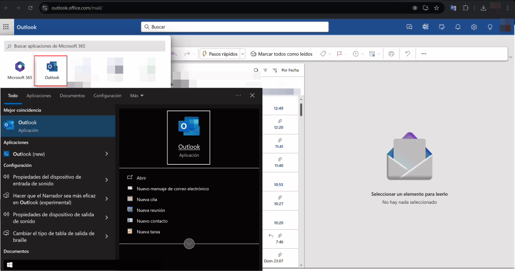Click the message list vertical scrollbar
The width and height of the screenshot is (515, 271).
301,109
